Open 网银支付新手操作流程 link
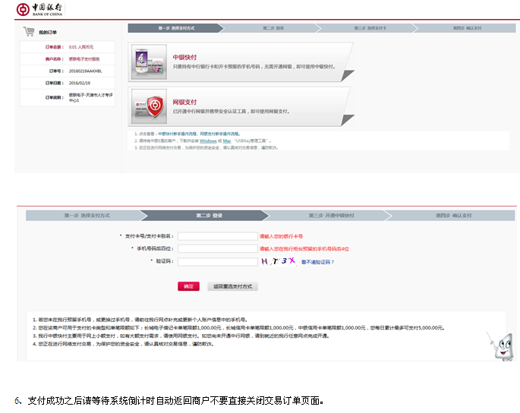Viewport: 520px width, 413px height. click(x=219, y=134)
